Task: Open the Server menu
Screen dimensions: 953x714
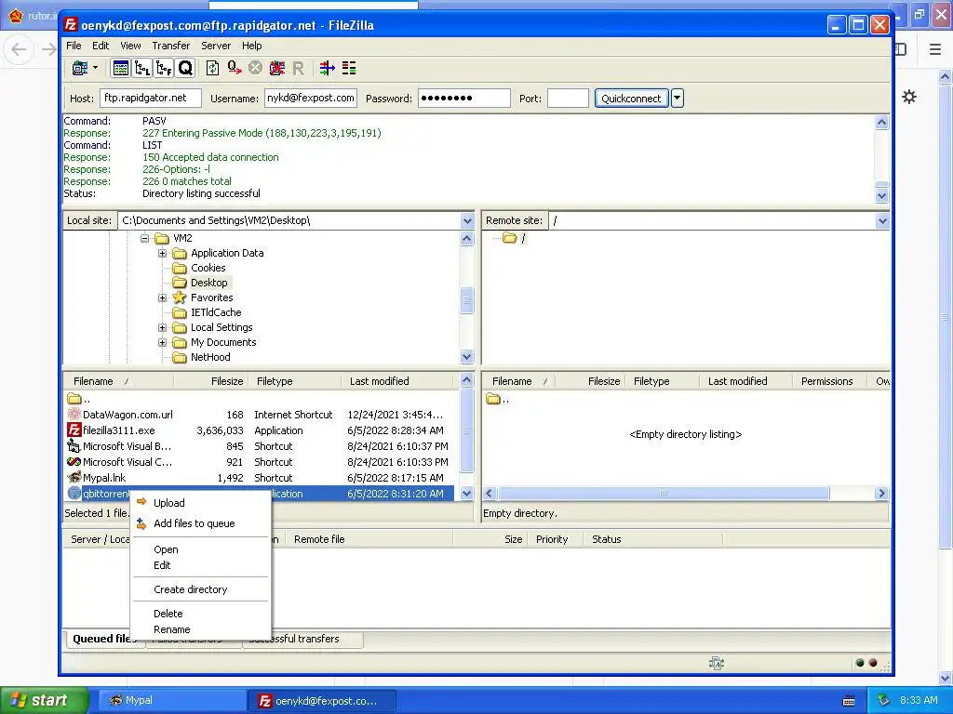Action: tap(216, 46)
